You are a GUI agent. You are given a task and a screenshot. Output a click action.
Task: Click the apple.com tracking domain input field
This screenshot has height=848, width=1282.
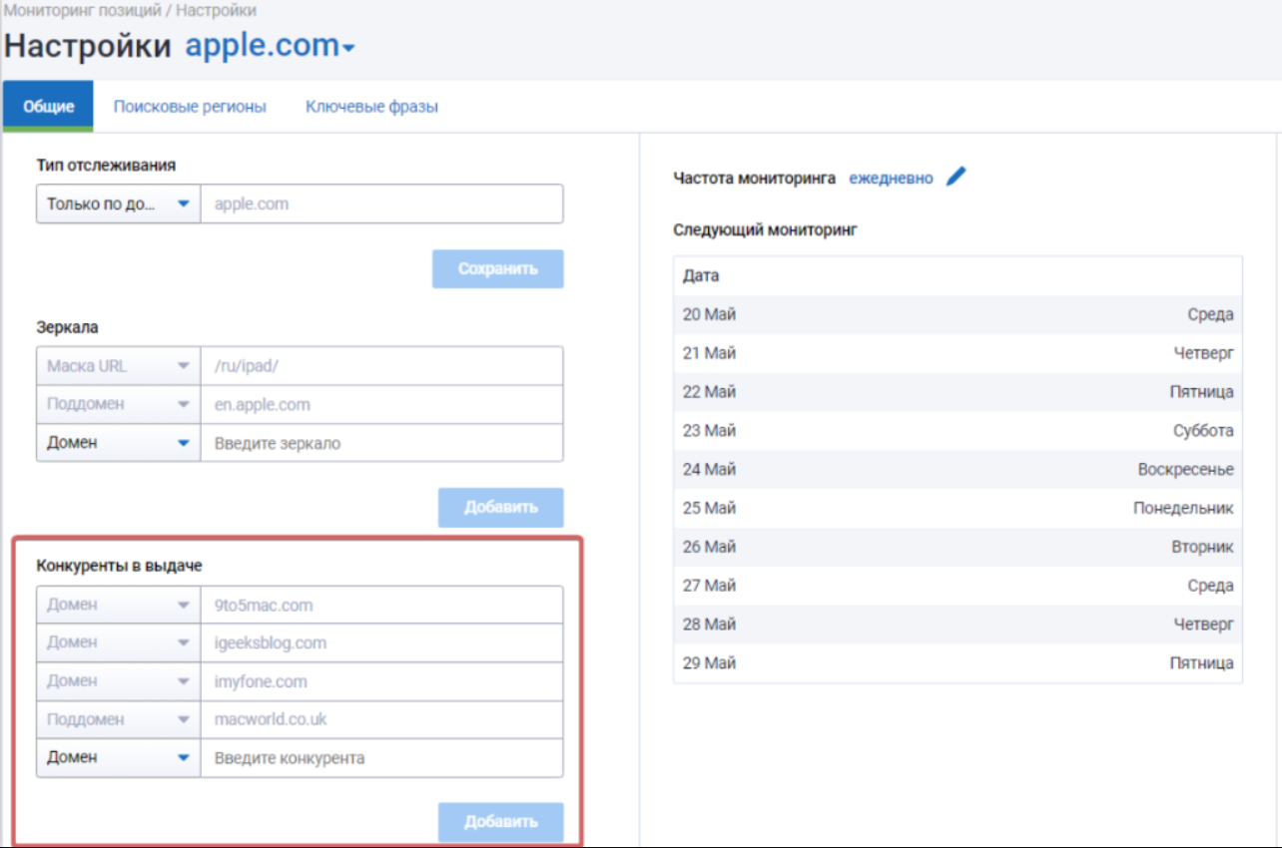381,204
